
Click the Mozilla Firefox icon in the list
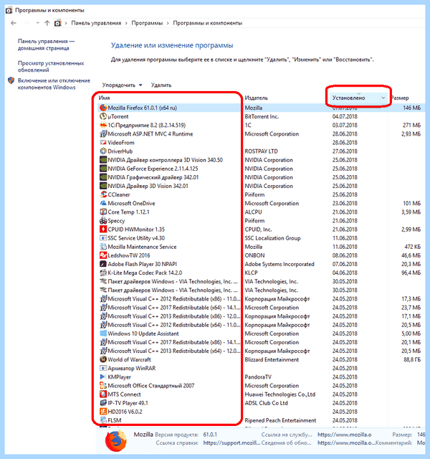tap(103, 108)
